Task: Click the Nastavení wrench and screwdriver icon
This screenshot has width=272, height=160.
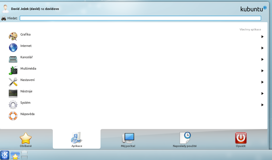Action: [x=13, y=82]
